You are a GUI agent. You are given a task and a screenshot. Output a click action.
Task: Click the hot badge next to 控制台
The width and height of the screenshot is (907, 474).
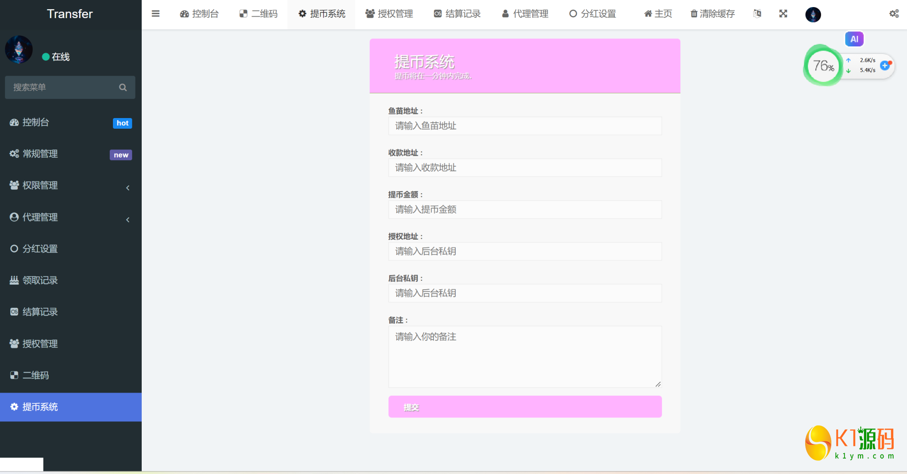(x=123, y=123)
